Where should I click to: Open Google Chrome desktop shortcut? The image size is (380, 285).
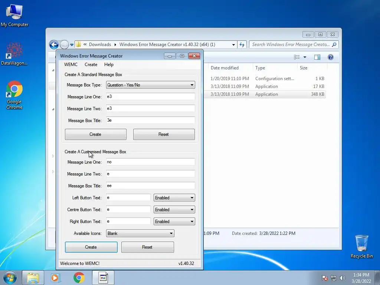14,95
